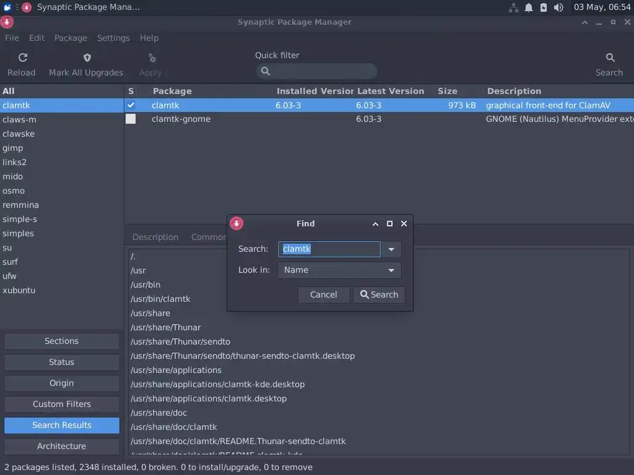
Task: Select xubuntu in search history list
Action: point(62,291)
